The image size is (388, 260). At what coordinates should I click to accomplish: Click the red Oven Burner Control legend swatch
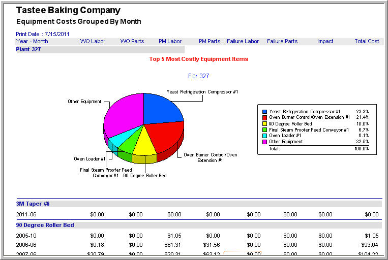pyautogui.click(x=264, y=118)
